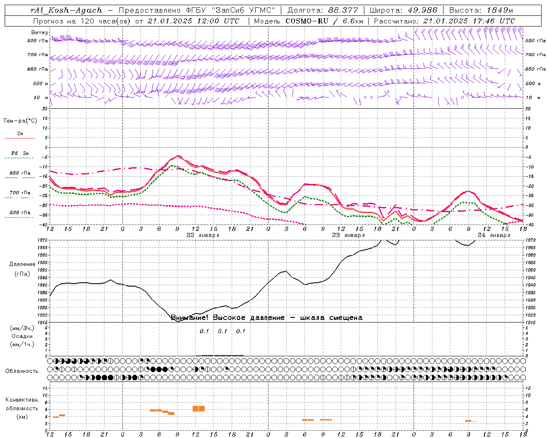Click the Осадки (мм/1ч.) label

tap(22, 340)
